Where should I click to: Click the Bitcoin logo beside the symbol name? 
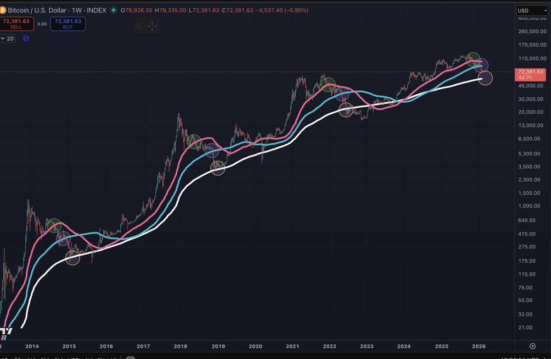click(x=4, y=10)
